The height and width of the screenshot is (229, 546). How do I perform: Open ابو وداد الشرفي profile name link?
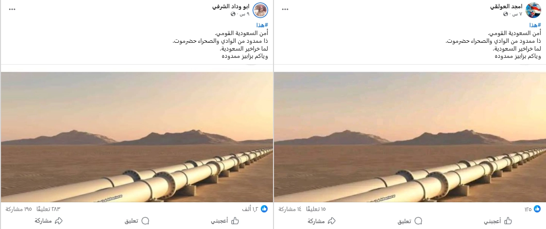click(231, 7)
